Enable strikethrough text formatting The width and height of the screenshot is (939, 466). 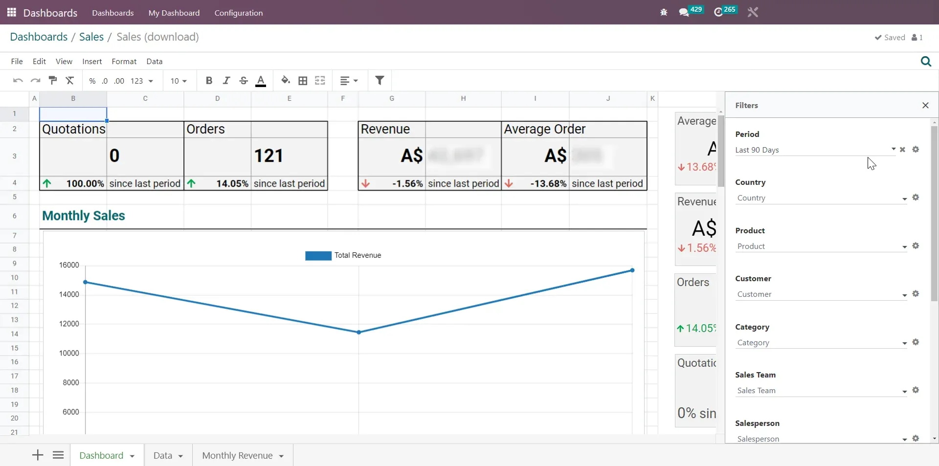[244, 81]
